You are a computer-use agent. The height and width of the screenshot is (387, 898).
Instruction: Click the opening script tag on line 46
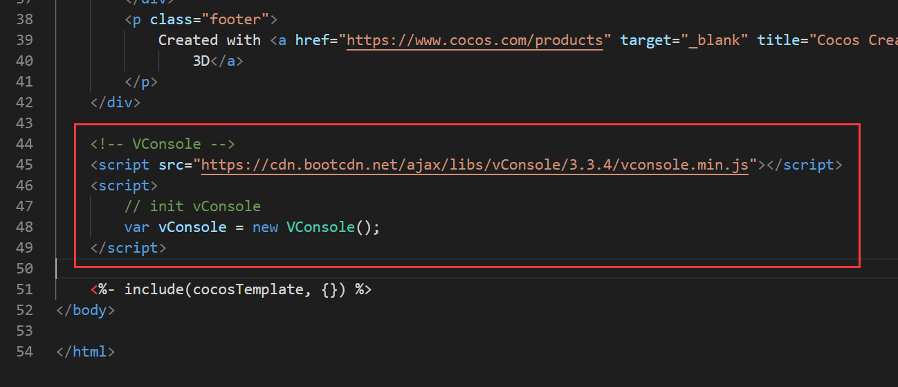pyautogui.click(x=124, y=186)
